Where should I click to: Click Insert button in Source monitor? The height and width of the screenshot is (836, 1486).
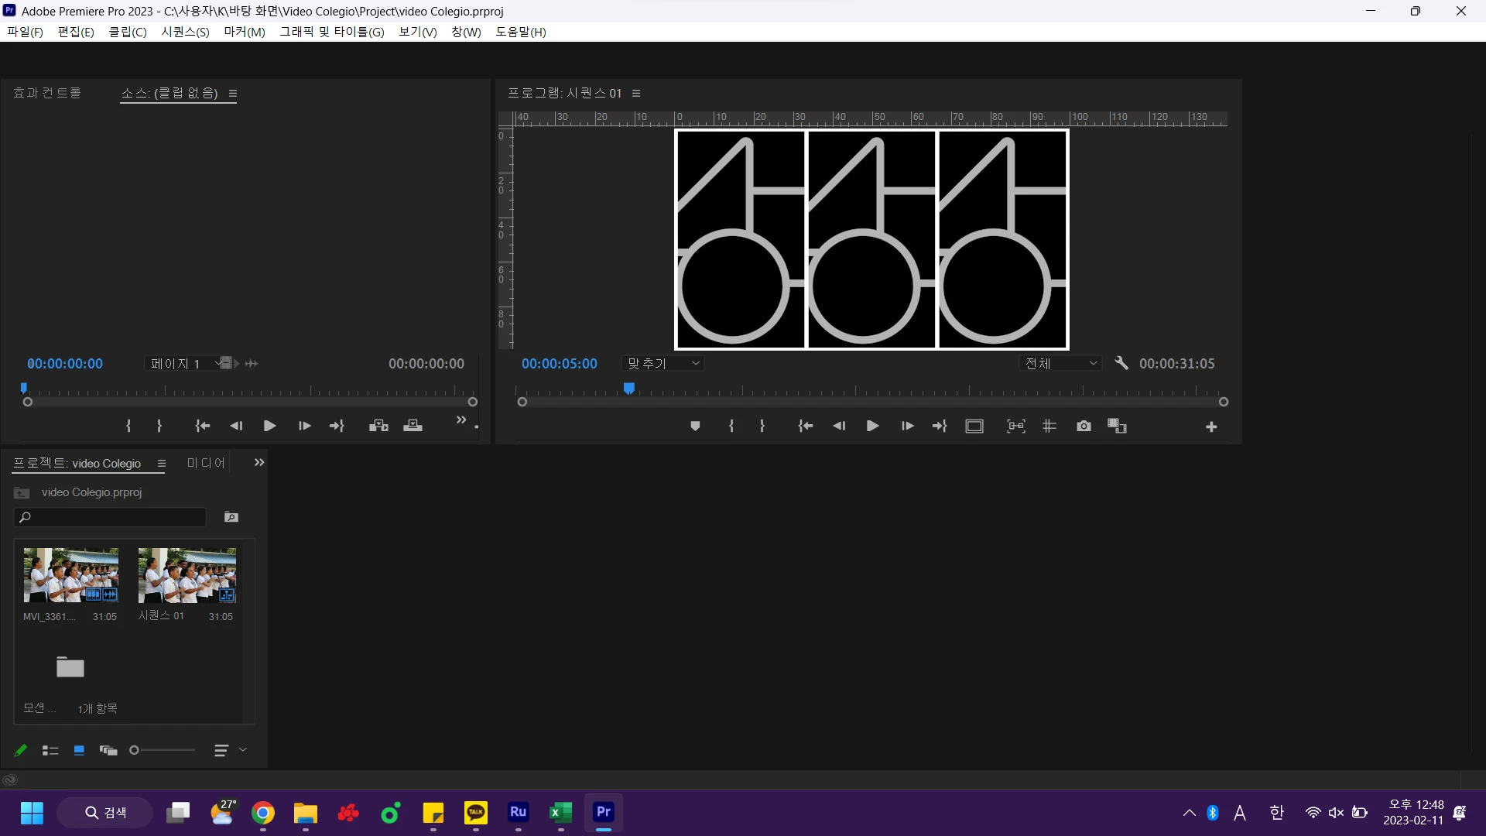coord(378,426)
